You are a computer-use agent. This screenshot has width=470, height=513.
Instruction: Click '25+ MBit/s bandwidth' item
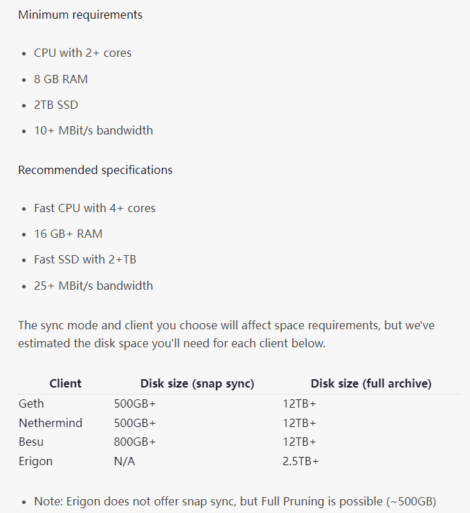[93, 286]
